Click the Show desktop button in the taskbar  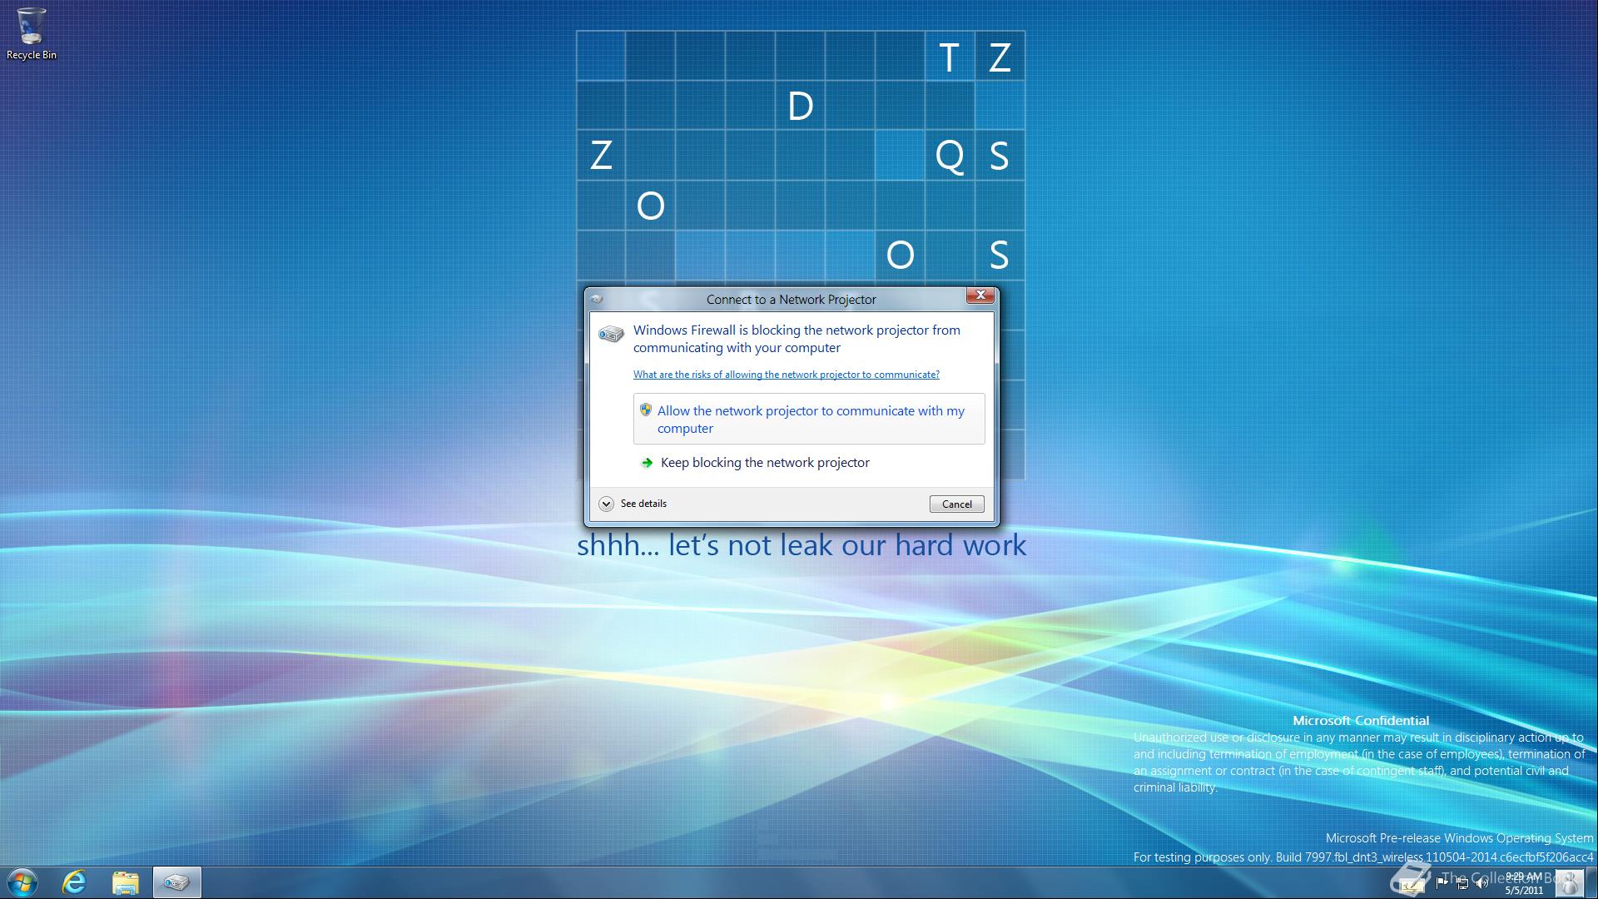[x=1592, y=883]
